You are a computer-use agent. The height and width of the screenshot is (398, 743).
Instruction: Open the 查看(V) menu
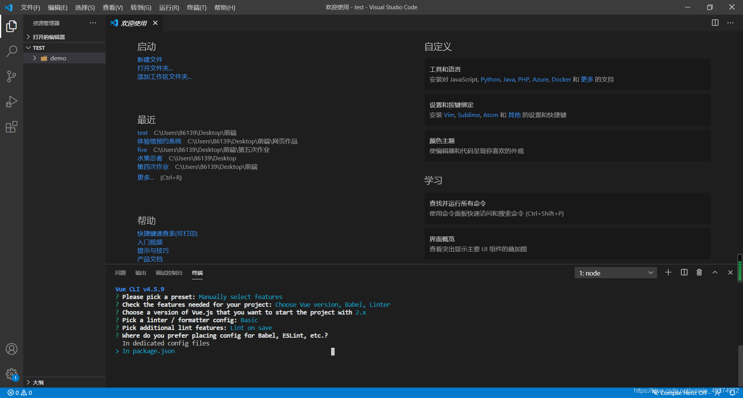click(x=113, y=7)
